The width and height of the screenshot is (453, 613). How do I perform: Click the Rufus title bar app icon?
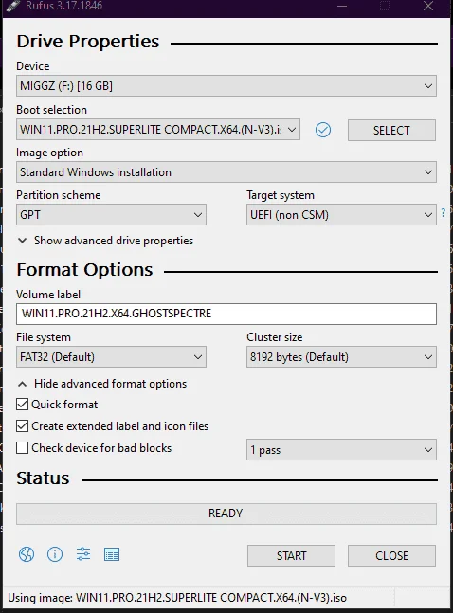click(x=12, y=6)
